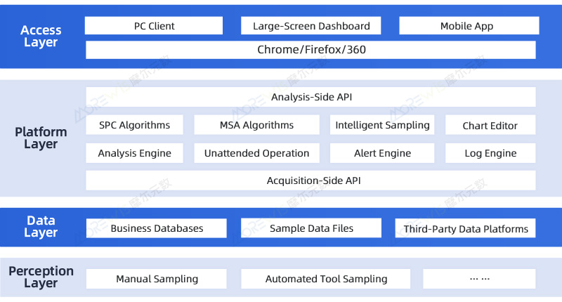Screen dimensions: 562x302
Task: Select the Third-Party Data Platforms box
Action: click(466, 229)
